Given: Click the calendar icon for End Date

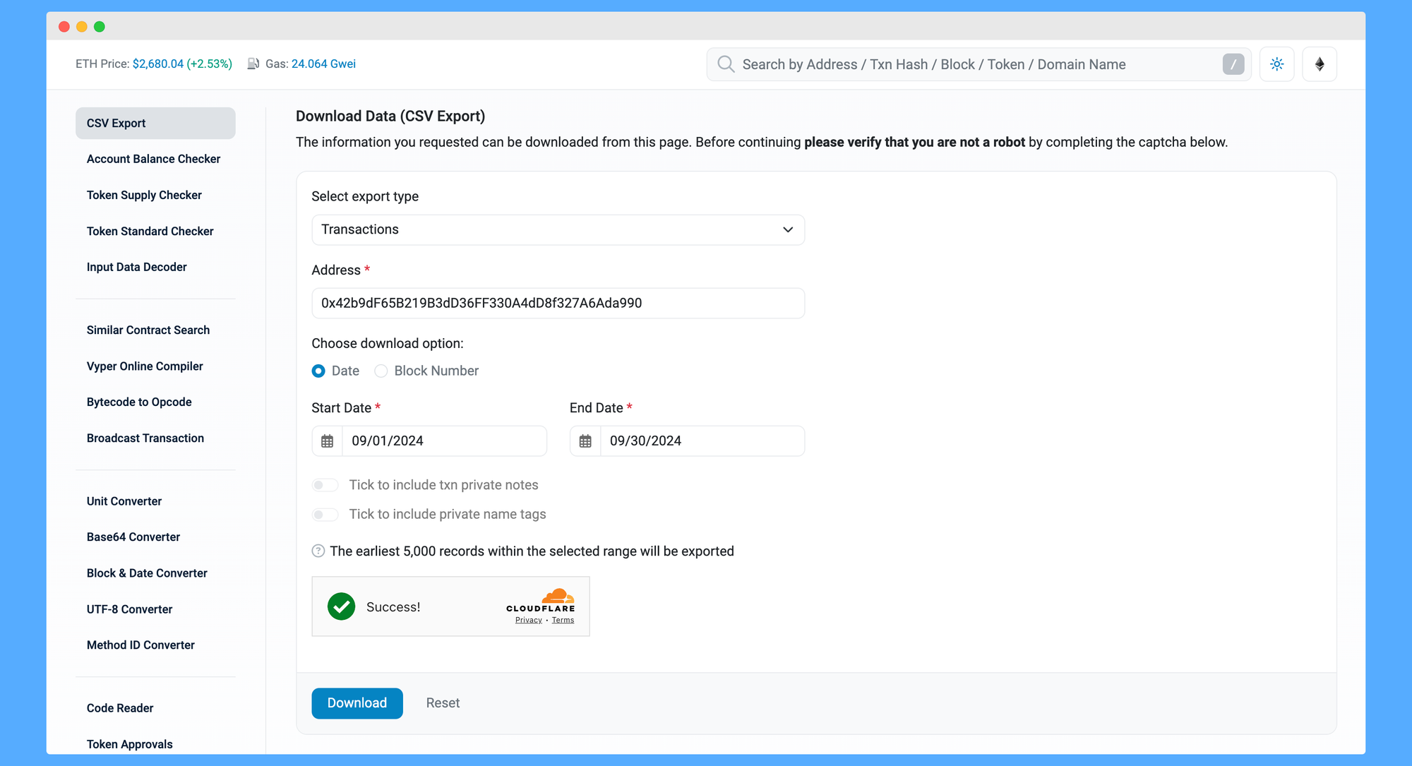Looking at the screenshot, I should 585,441.
